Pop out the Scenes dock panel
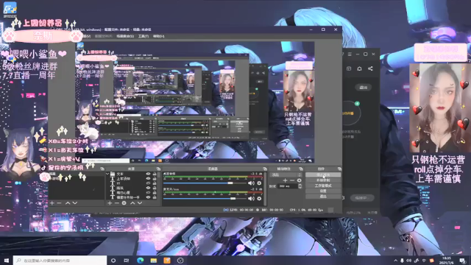Viewport: 471px width, 265px height. click(x=102, y=169)
